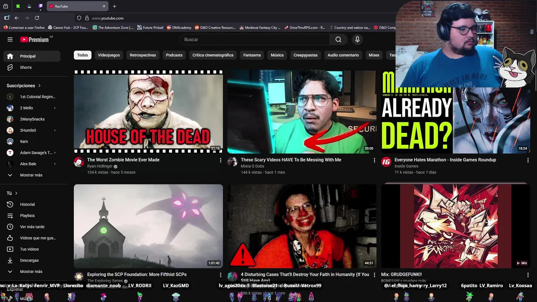Expand the Tú section chevron
This screenshot has width=537, height=302.
16,193
